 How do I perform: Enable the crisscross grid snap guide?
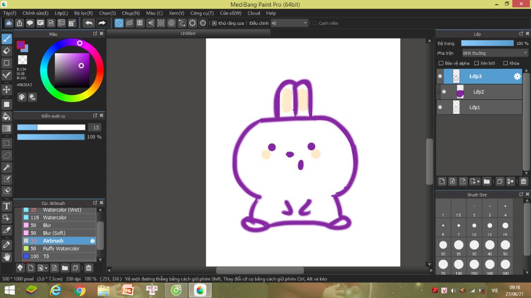point(140,23)
